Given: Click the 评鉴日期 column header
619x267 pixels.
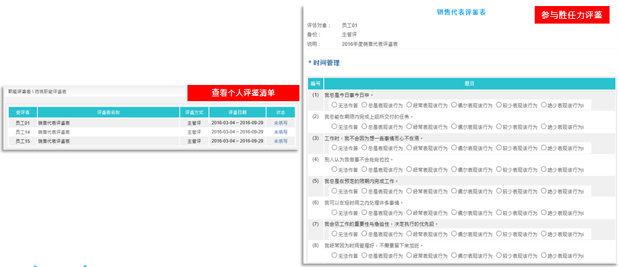Looking at the screenshot, I should pos(237,112).
